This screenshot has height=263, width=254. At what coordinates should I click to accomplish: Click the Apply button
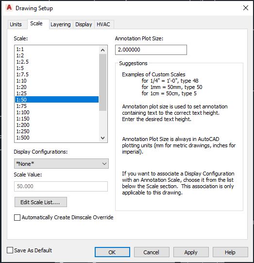point(191,252)
